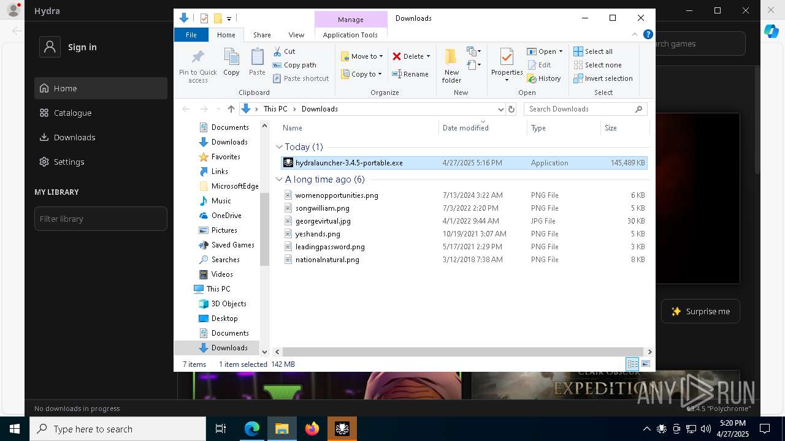Click Select all

593,51
